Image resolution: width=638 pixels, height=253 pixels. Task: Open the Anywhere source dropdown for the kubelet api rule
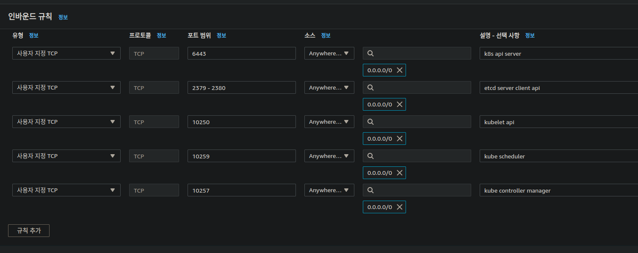click(x=329, y=122)
